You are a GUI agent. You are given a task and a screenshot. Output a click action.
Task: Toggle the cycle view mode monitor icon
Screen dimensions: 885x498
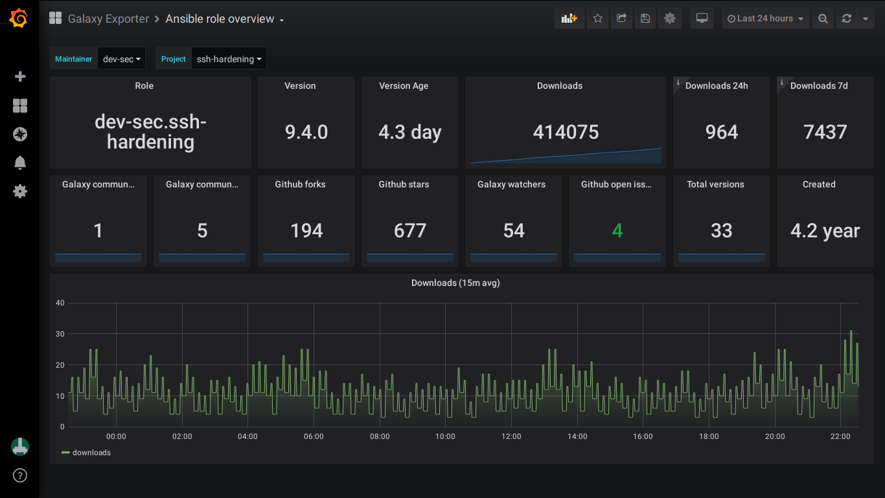tap(702, 19)
